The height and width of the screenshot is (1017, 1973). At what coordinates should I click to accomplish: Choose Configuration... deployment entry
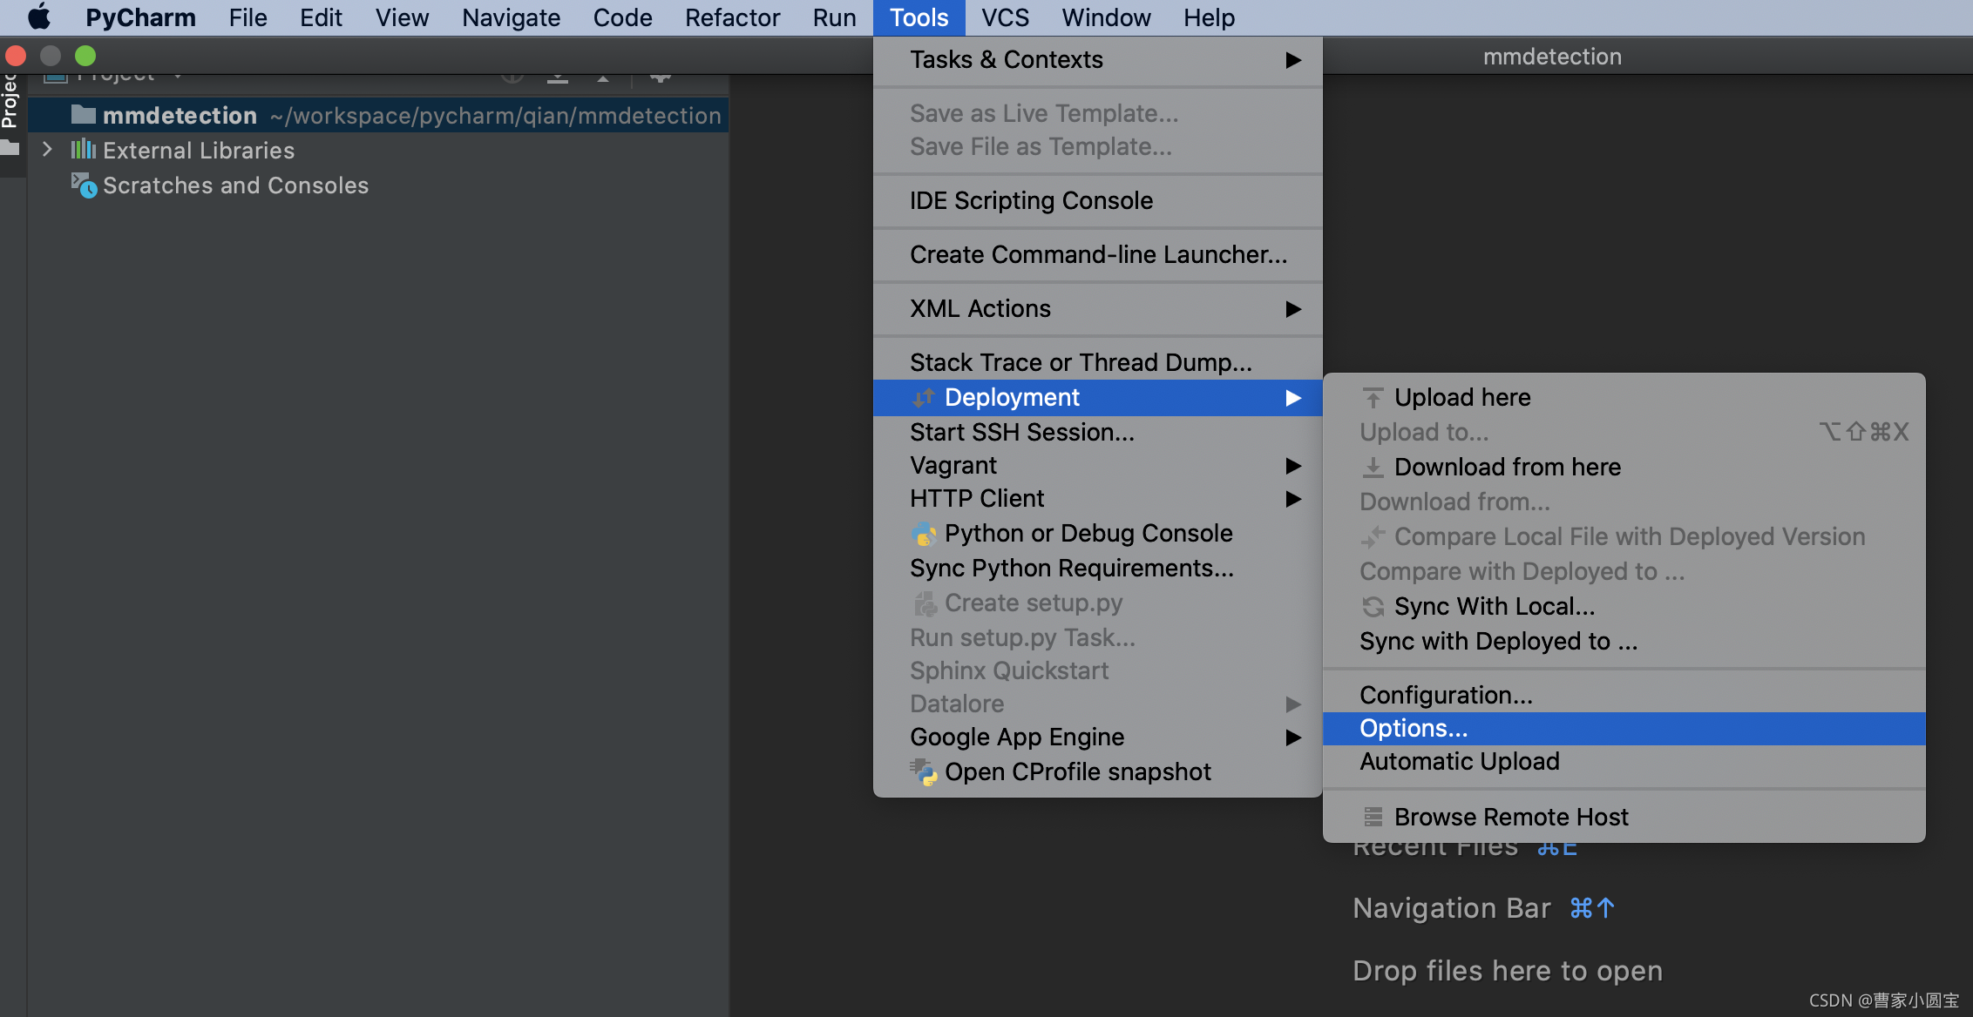pyautogui.click(x=1445, y=695)
